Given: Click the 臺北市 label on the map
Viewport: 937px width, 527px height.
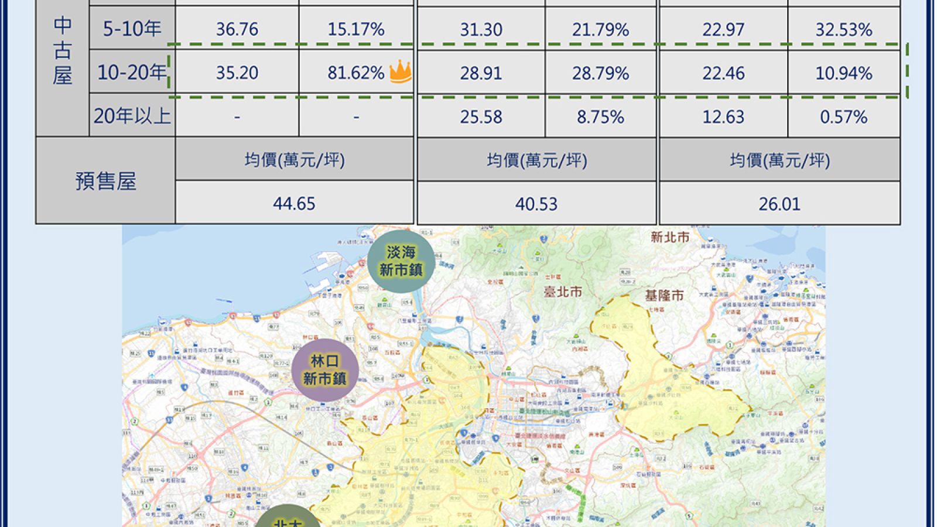Looking at the screenshot, I should tap(562, 291).
